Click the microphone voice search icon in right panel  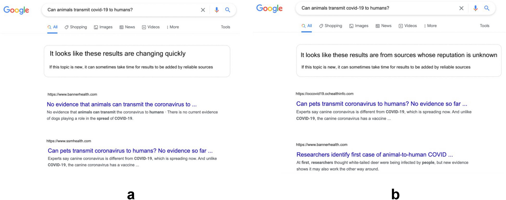tap(475, 8)
